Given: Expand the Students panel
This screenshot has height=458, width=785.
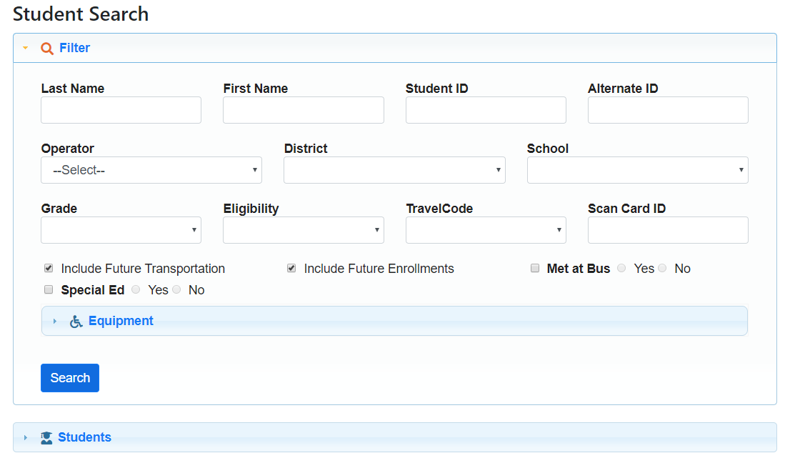Looking at the screenshot, I should (26, 438).
